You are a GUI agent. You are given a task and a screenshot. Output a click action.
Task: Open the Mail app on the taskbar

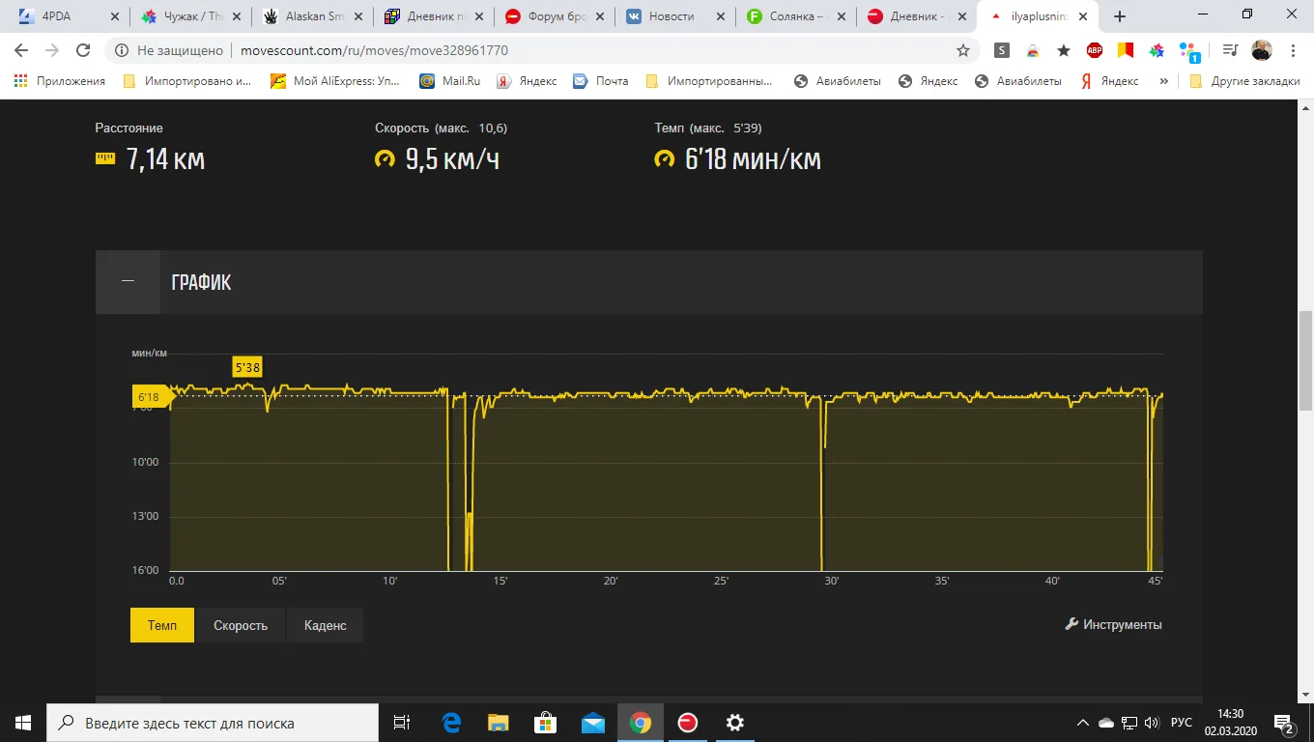[593, 723]
